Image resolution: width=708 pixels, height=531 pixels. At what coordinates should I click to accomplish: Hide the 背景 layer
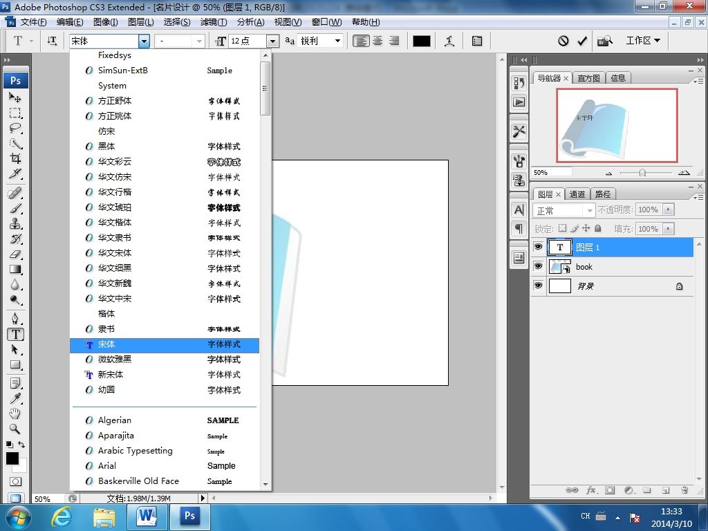pyautogui.click(x=538, y=286)
